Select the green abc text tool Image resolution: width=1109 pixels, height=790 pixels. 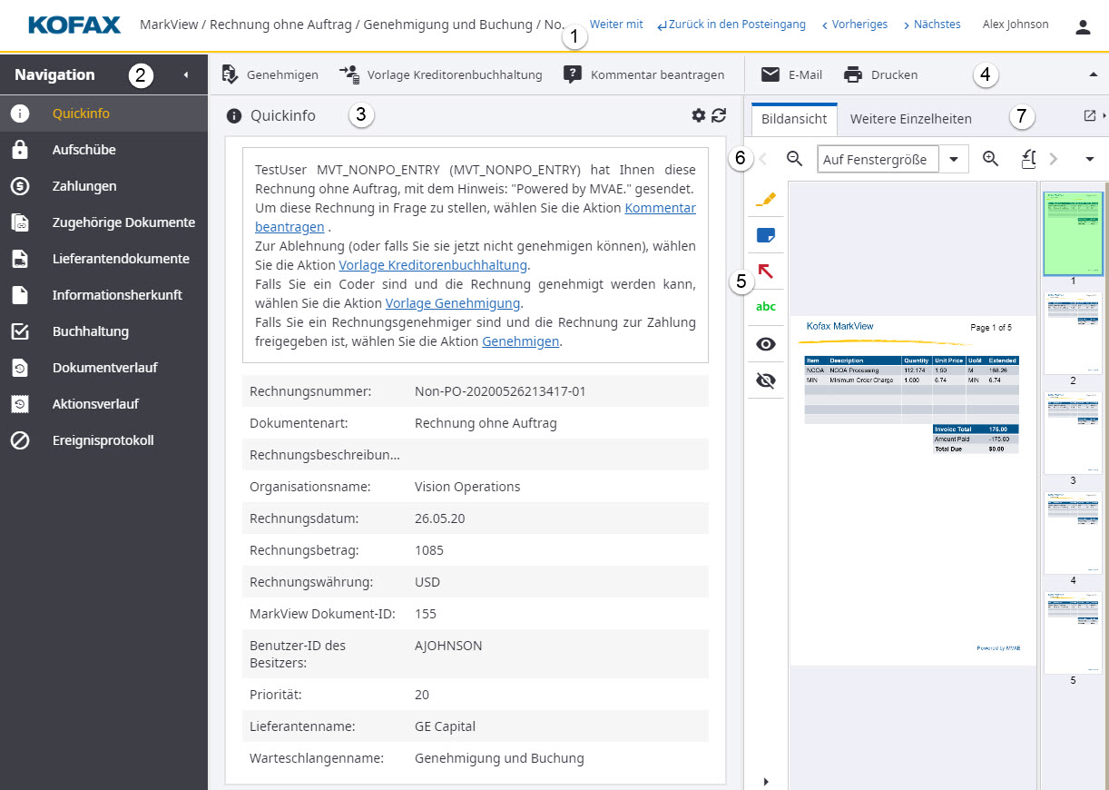coord(766,307)
